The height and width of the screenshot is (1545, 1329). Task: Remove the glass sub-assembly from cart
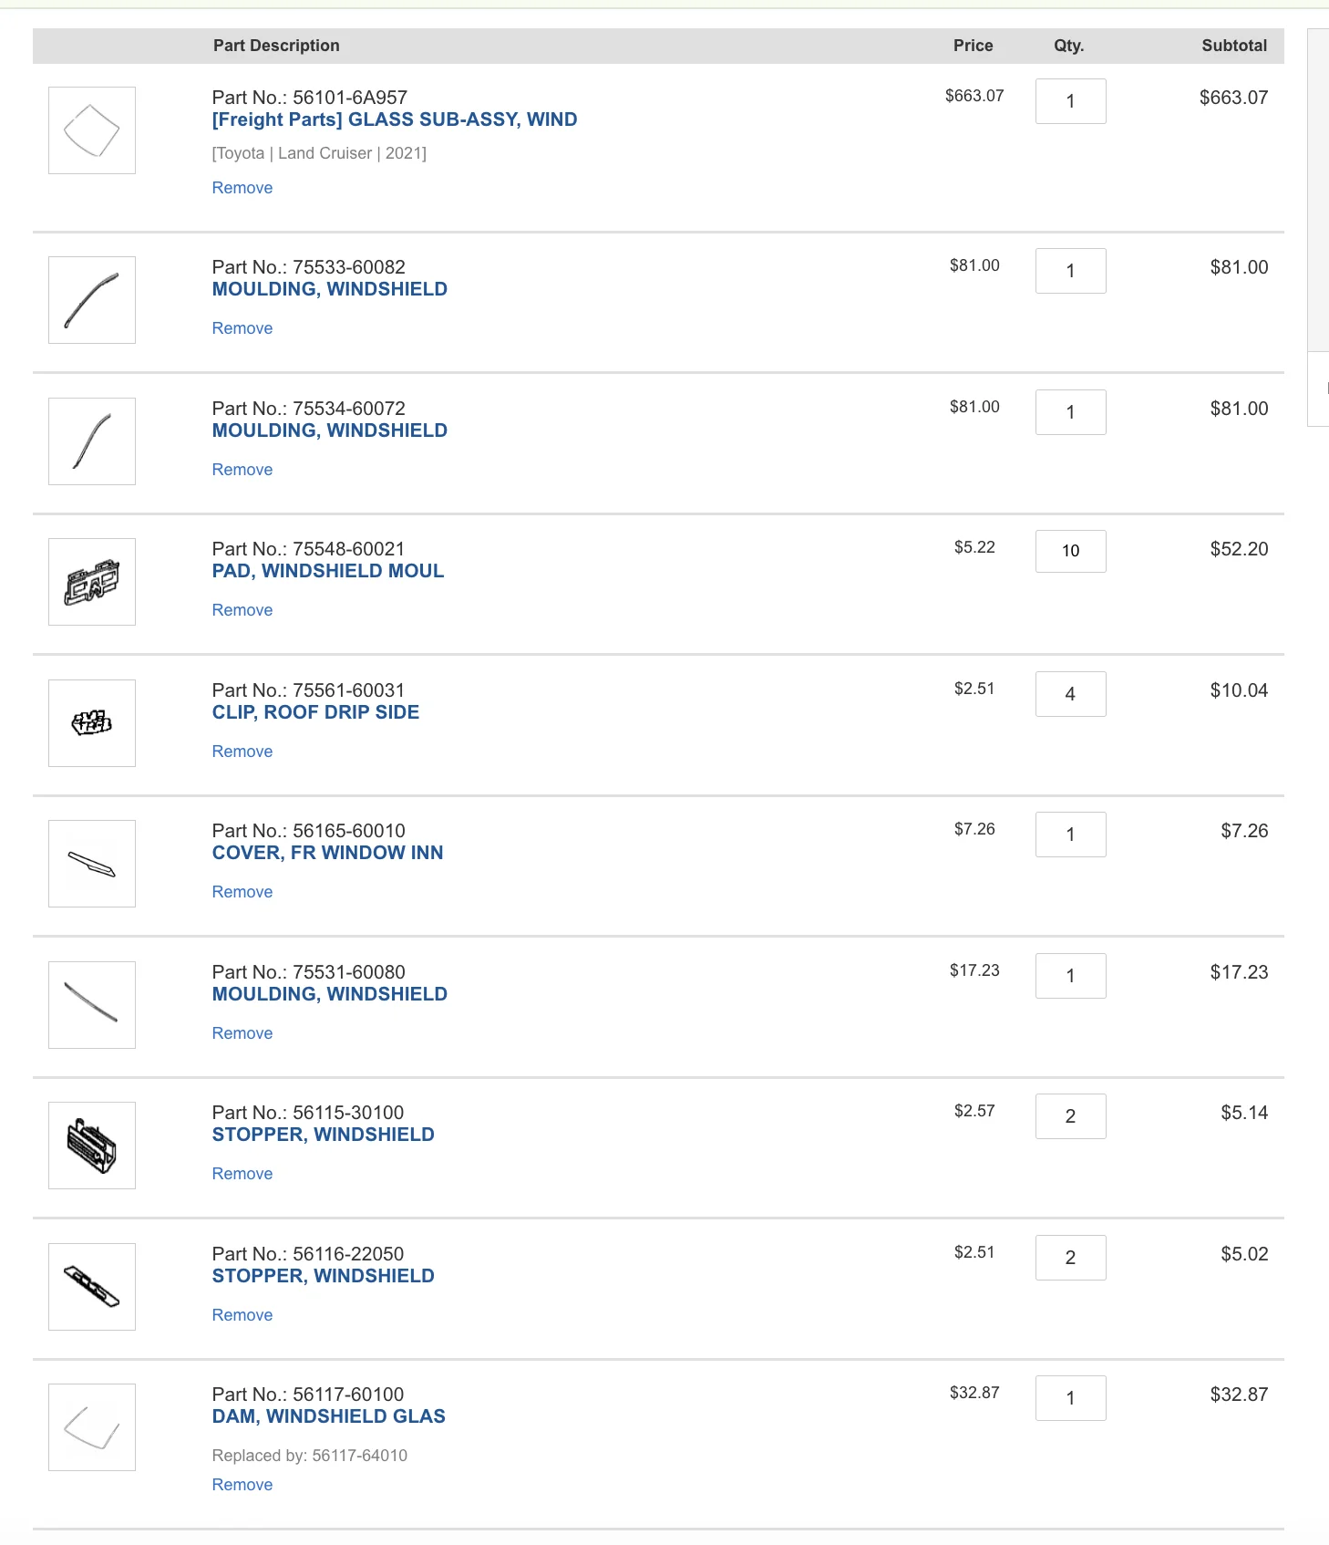[x=242, y=188]
